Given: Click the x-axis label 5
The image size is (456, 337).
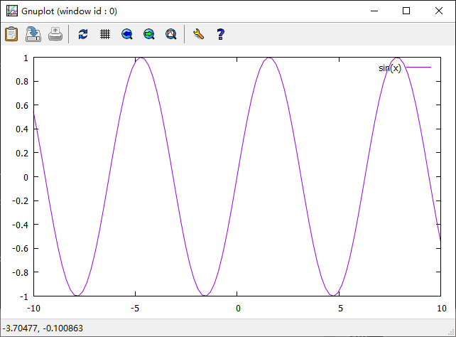Looking at the screenshot, I should [340, 308].
